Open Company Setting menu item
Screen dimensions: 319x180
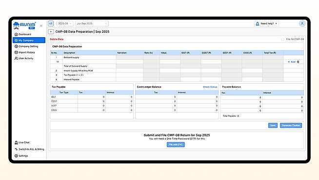tap(29, 46)
